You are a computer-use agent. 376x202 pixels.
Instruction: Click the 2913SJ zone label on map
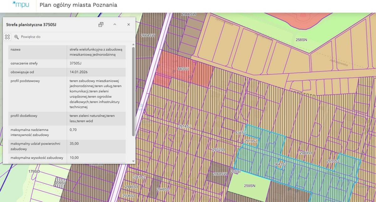pyautogui.click(x=333, y=161)
